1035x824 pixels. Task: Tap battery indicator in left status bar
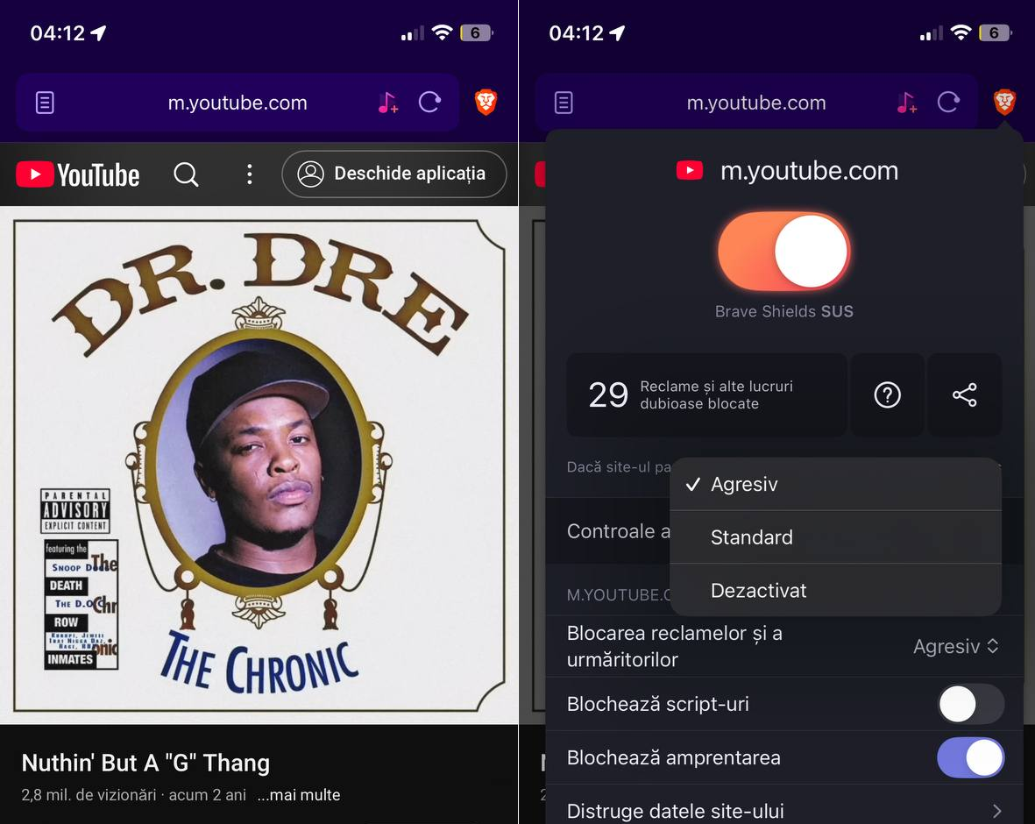point(477,33)
